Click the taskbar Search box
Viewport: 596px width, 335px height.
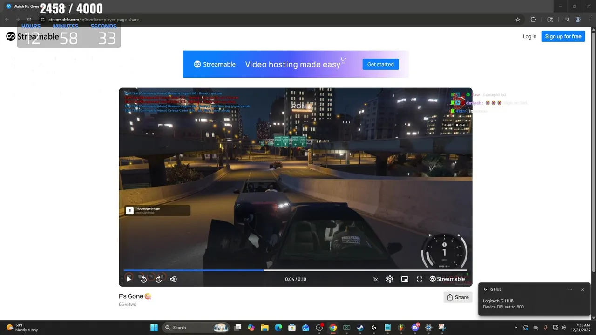point(196,328)
